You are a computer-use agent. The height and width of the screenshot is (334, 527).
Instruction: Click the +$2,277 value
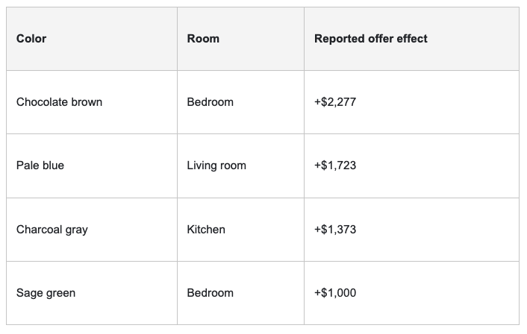coord(335,101)
